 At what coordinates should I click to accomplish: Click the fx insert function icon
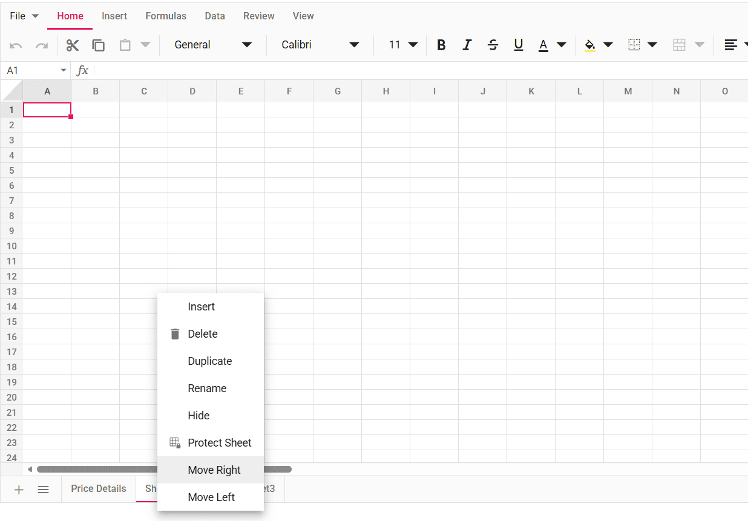82,71
